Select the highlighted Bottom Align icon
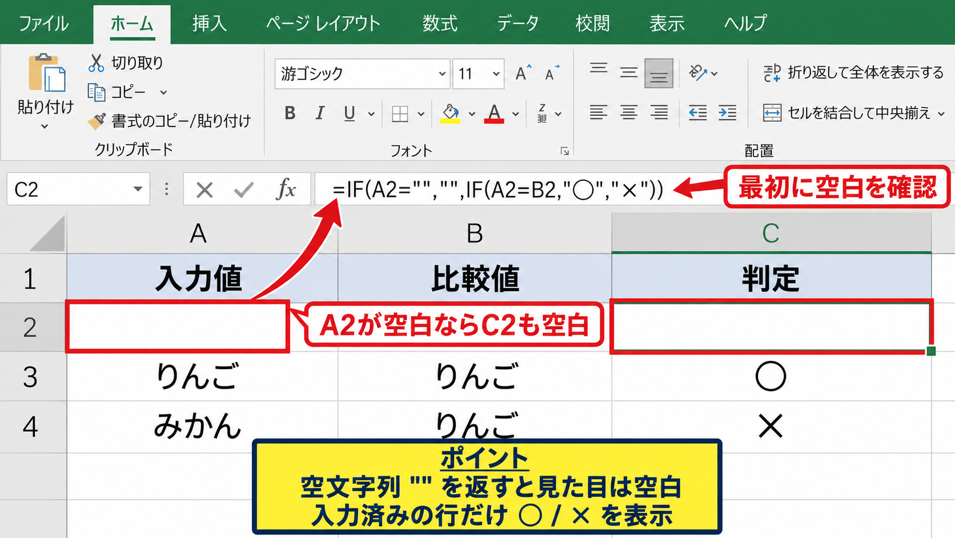The height and width of the screenshot is (538, 955). (x=659, y=73)
